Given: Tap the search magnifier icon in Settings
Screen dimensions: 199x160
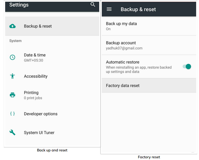Looking at the screenshot, I should pos(93,5).
